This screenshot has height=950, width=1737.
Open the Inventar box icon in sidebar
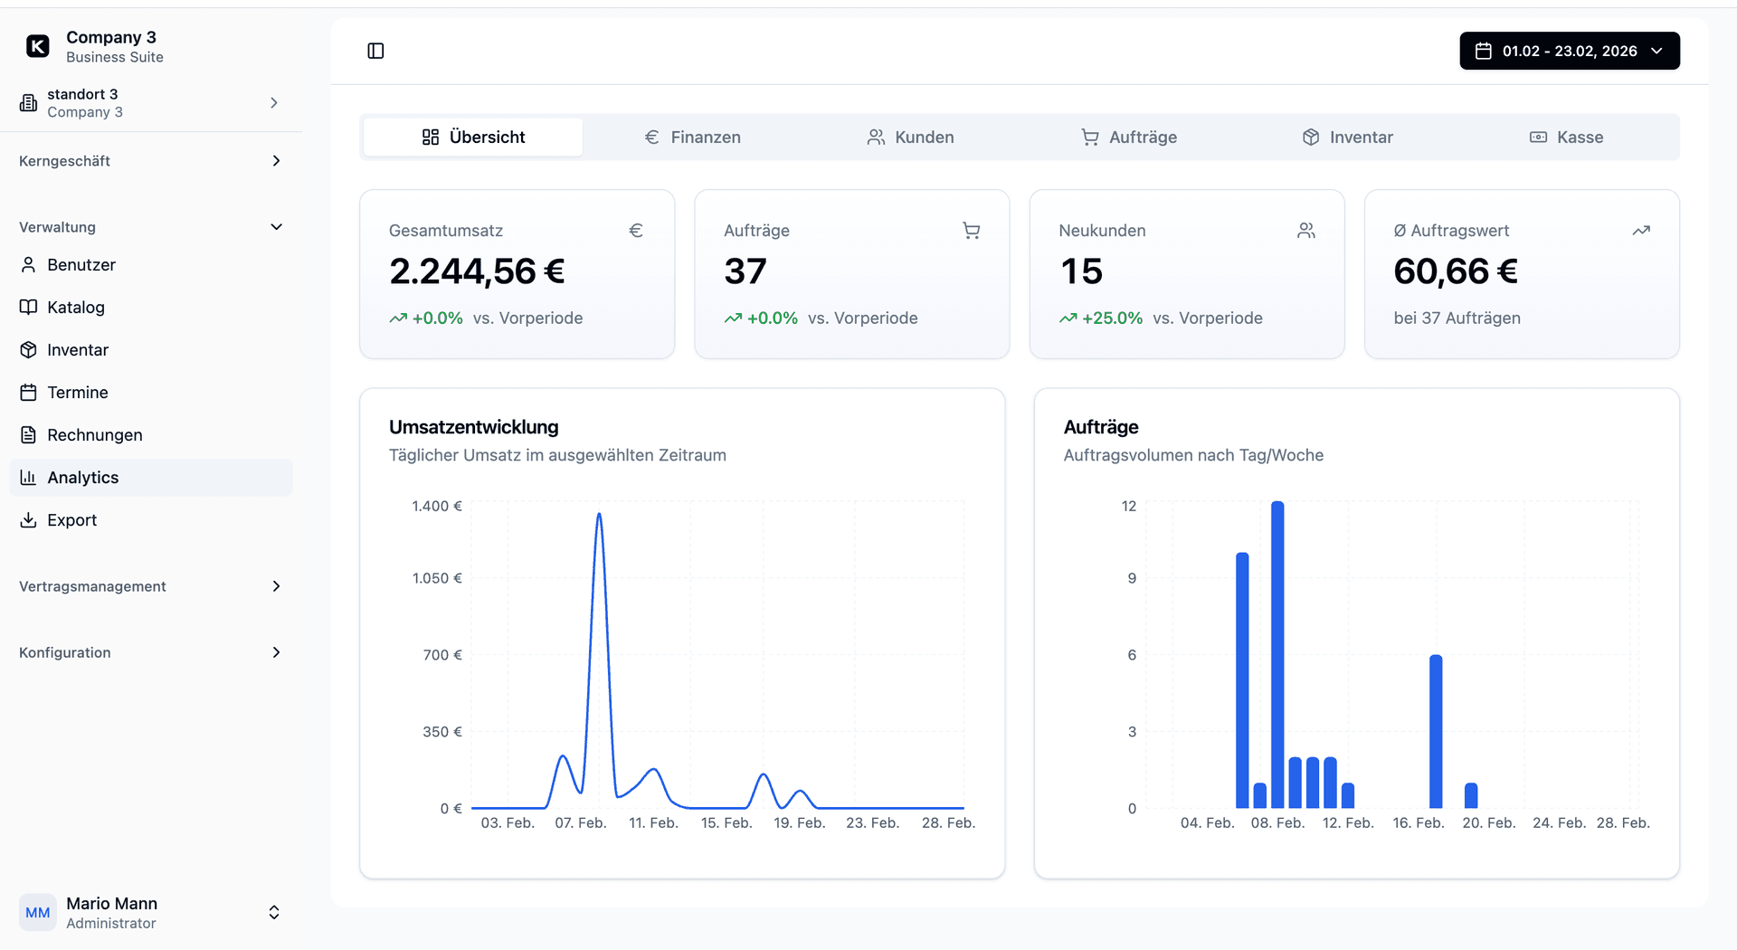point(28,349)
